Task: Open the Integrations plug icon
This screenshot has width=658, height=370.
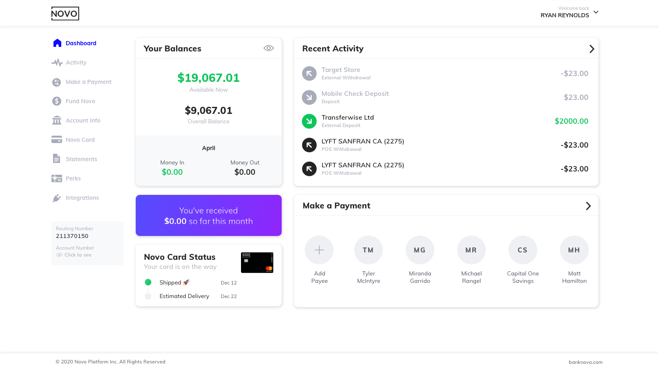Action: 57,198
